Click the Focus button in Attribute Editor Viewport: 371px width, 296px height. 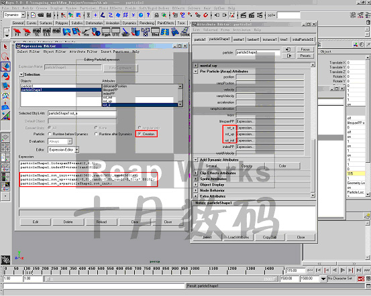[305, 50]
